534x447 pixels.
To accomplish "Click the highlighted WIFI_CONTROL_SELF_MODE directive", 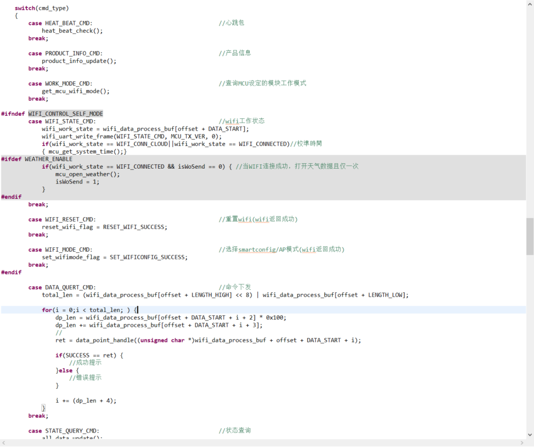I will (65, 113).
